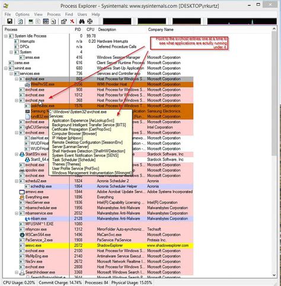281x286 pixels.
Task: Sort by the Company Name column header
Action: point(170,30)
